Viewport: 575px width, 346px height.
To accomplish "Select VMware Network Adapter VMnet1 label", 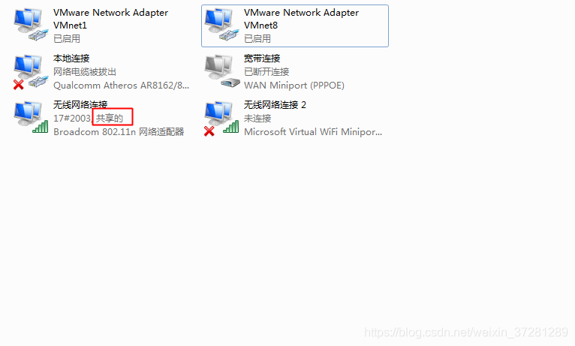I will [111, 19].
